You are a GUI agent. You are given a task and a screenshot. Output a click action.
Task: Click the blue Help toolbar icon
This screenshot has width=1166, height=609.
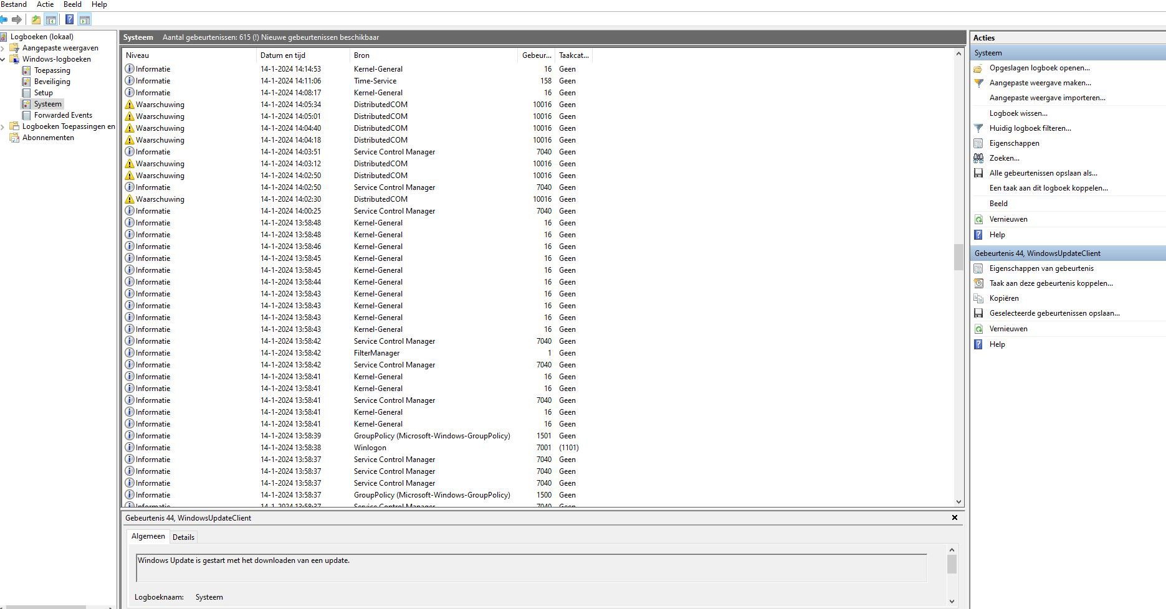[x=70, y=19]
